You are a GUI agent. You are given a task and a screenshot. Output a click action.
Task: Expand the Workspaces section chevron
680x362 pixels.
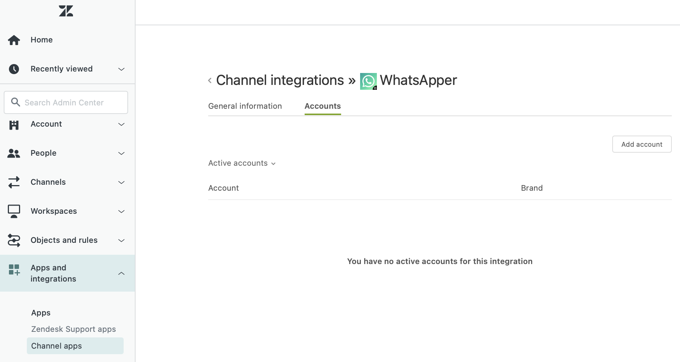coord(121,212)
